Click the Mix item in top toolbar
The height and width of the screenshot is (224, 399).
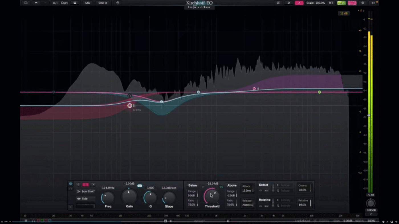87,3
